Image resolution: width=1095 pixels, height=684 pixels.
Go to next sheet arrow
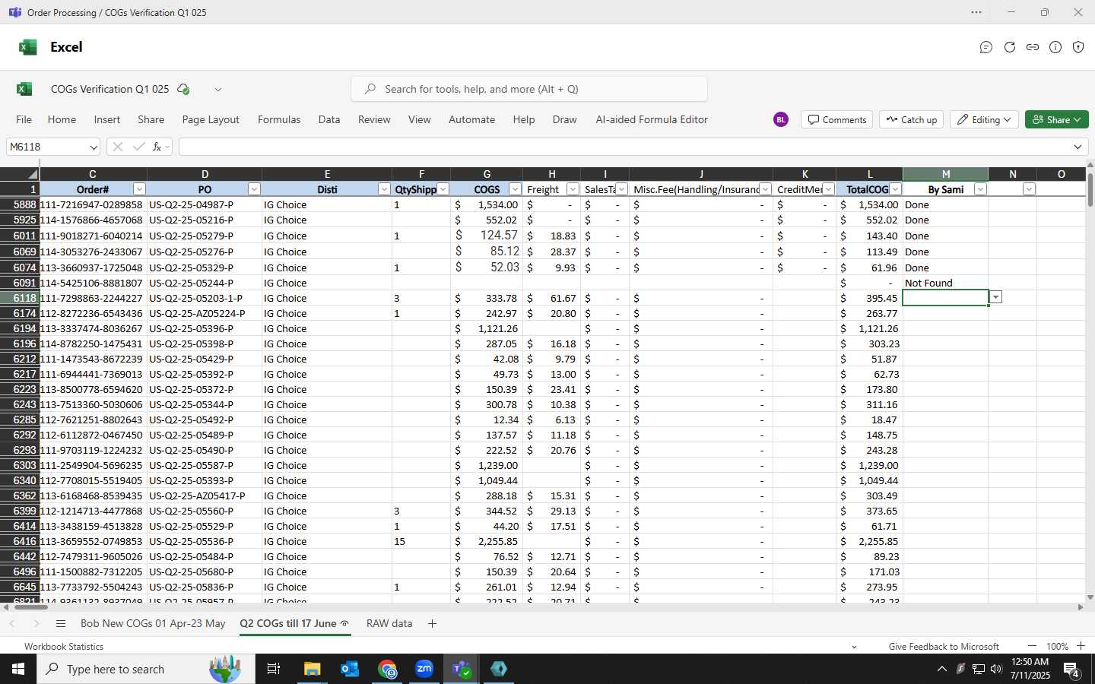point(36,623)
